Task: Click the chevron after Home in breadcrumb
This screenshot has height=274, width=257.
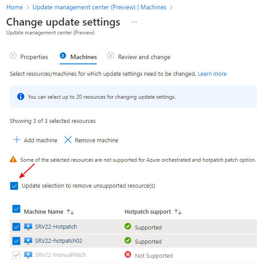Action: 28,7
